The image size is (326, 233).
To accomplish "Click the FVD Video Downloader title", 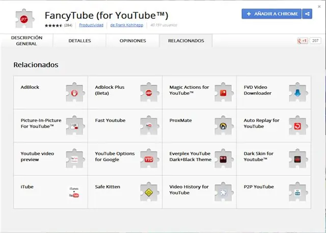I will pos(258,90).
